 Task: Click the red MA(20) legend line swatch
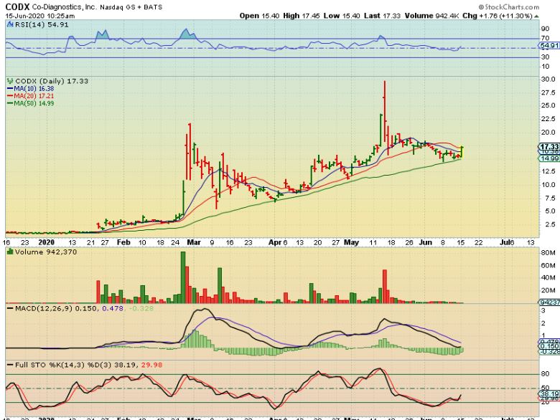click(x=10, y=96)
